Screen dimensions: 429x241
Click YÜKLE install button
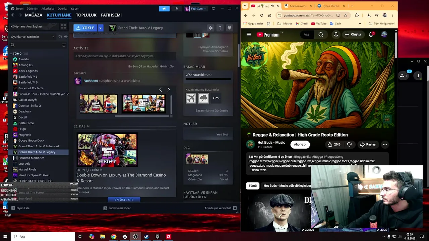coord(85,28)
